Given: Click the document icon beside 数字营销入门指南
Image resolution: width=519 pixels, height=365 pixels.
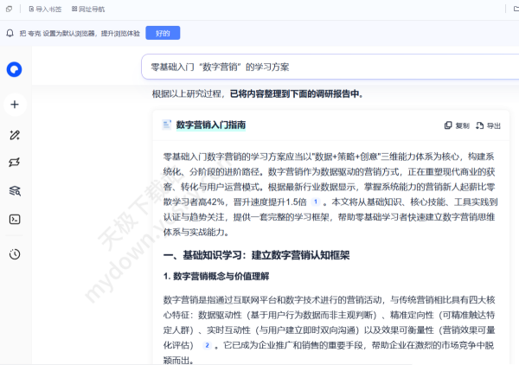Looking at the screenshot, I should pos(166,125).
